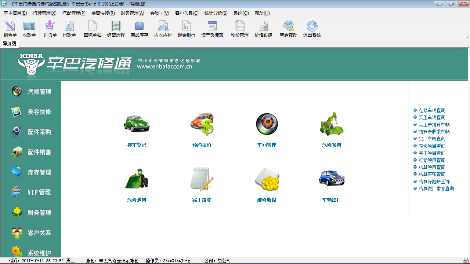Open the 收款单 receipt toolbar icon
The image size is (470, 264).
coord(29,29)
